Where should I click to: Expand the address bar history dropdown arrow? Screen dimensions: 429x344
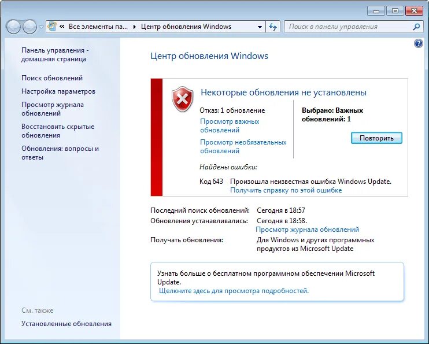pyautogui.click(x=260, y=27)
